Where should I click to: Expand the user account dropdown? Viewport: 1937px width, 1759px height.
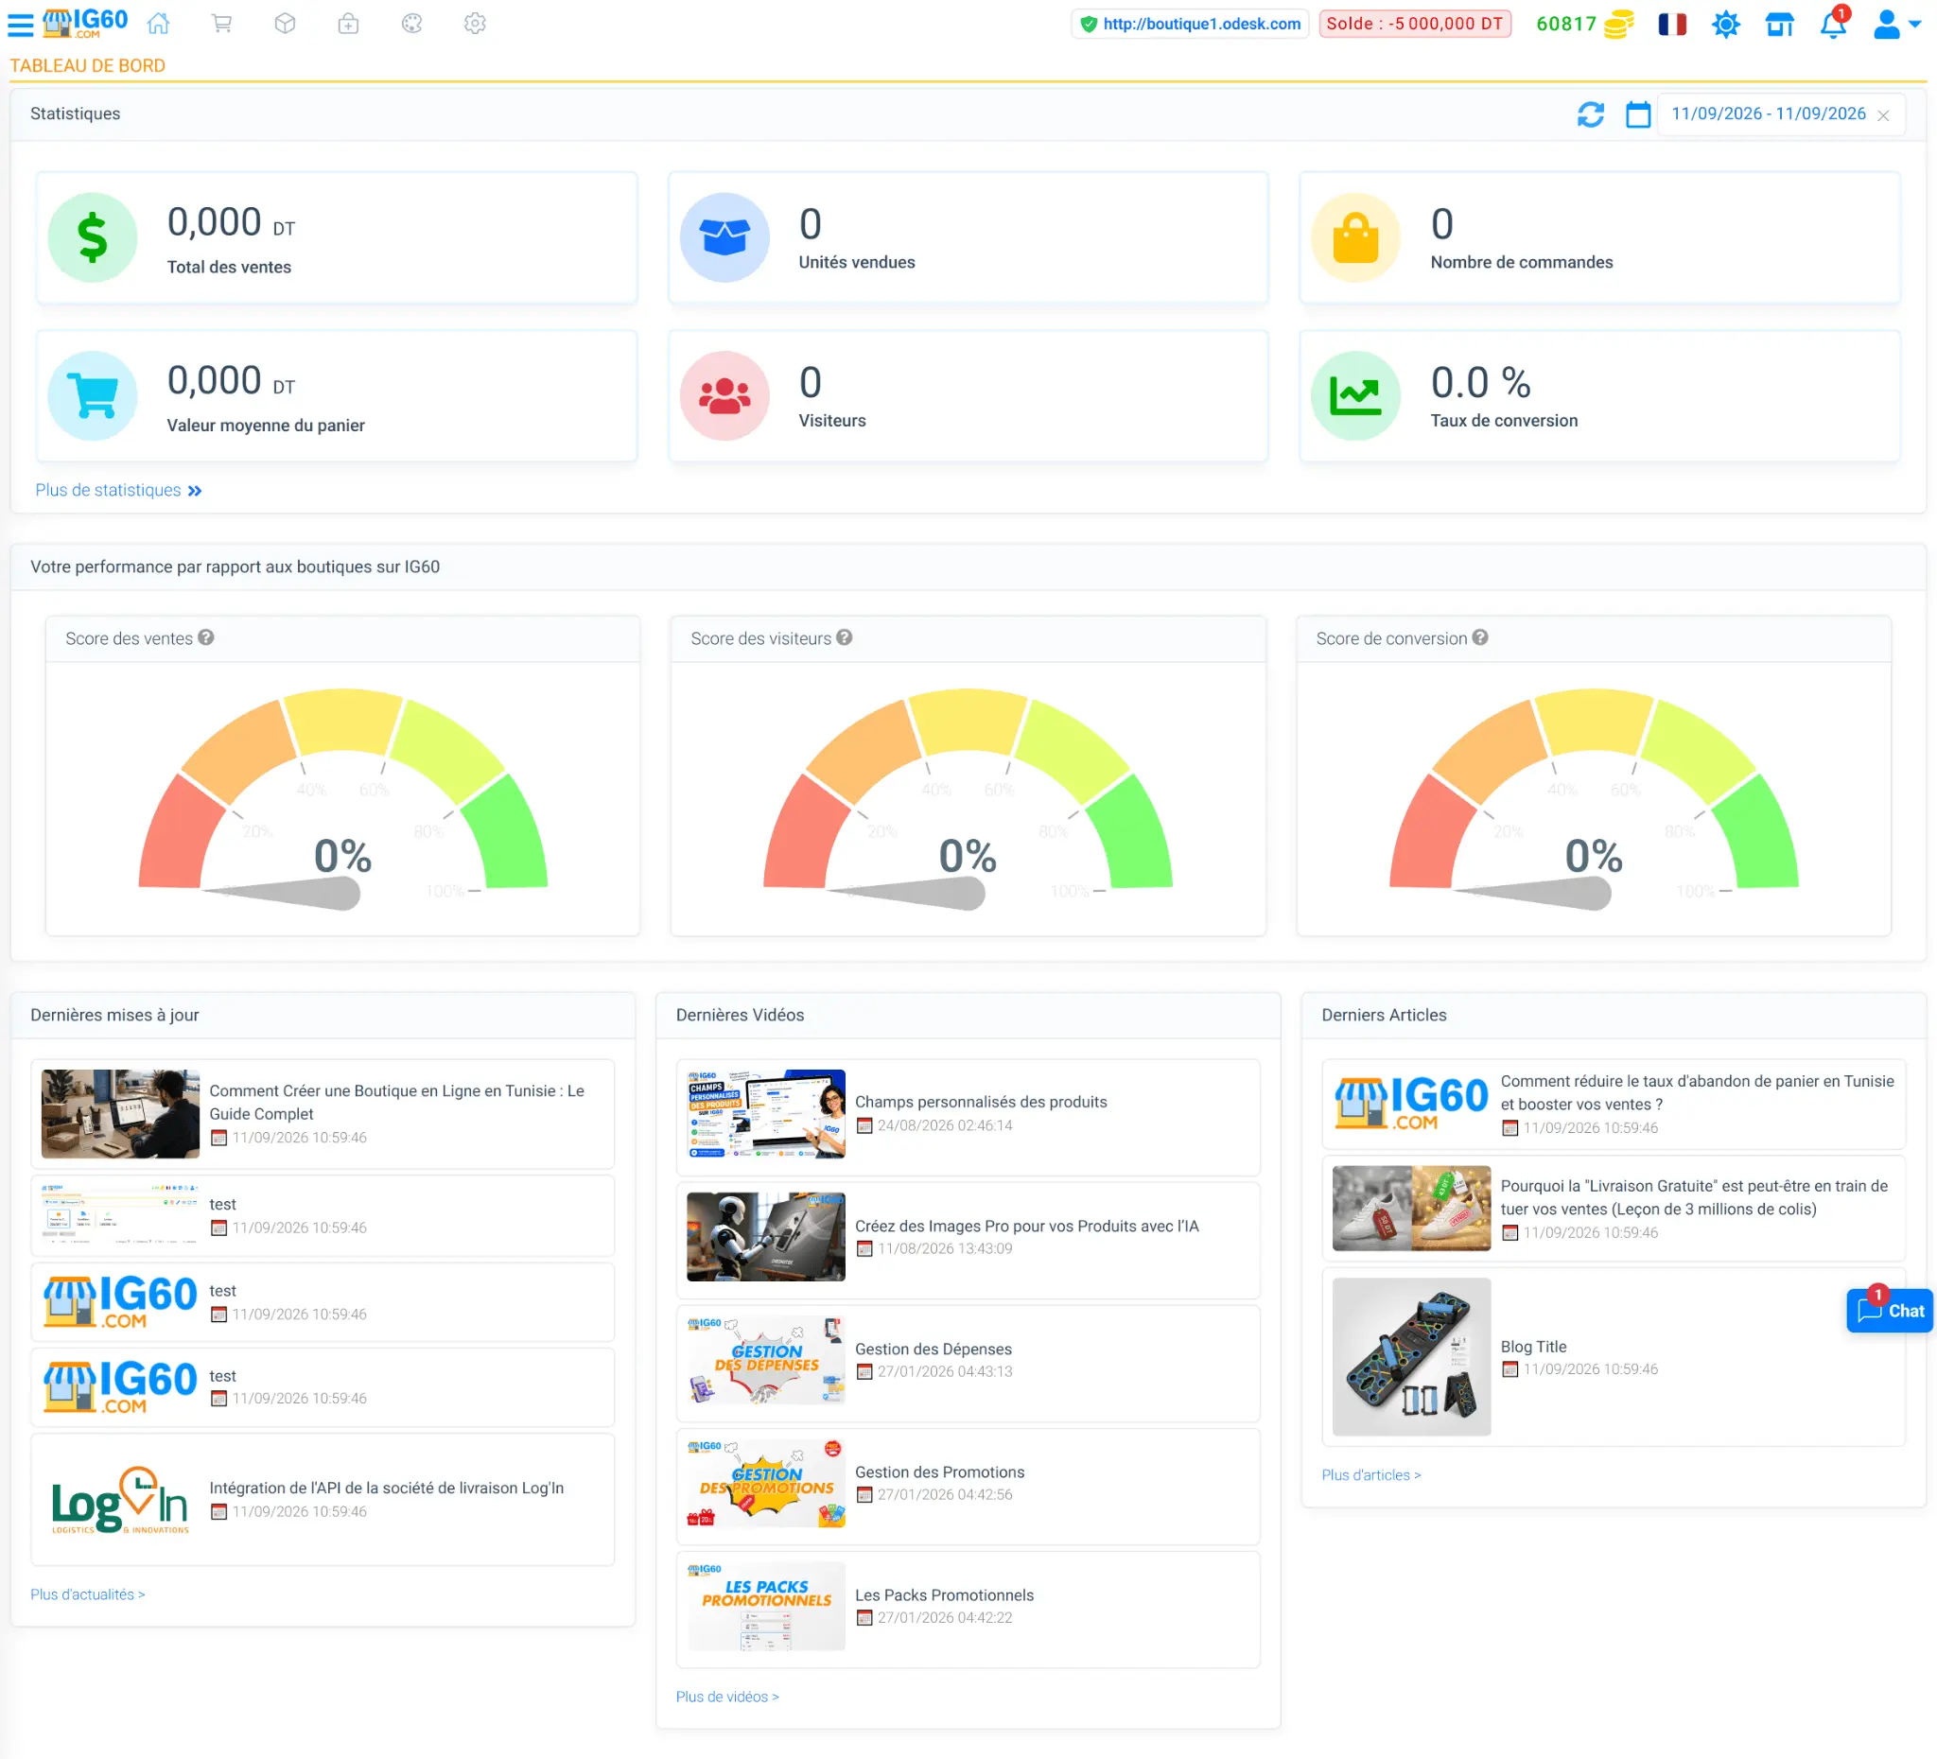1896,24
